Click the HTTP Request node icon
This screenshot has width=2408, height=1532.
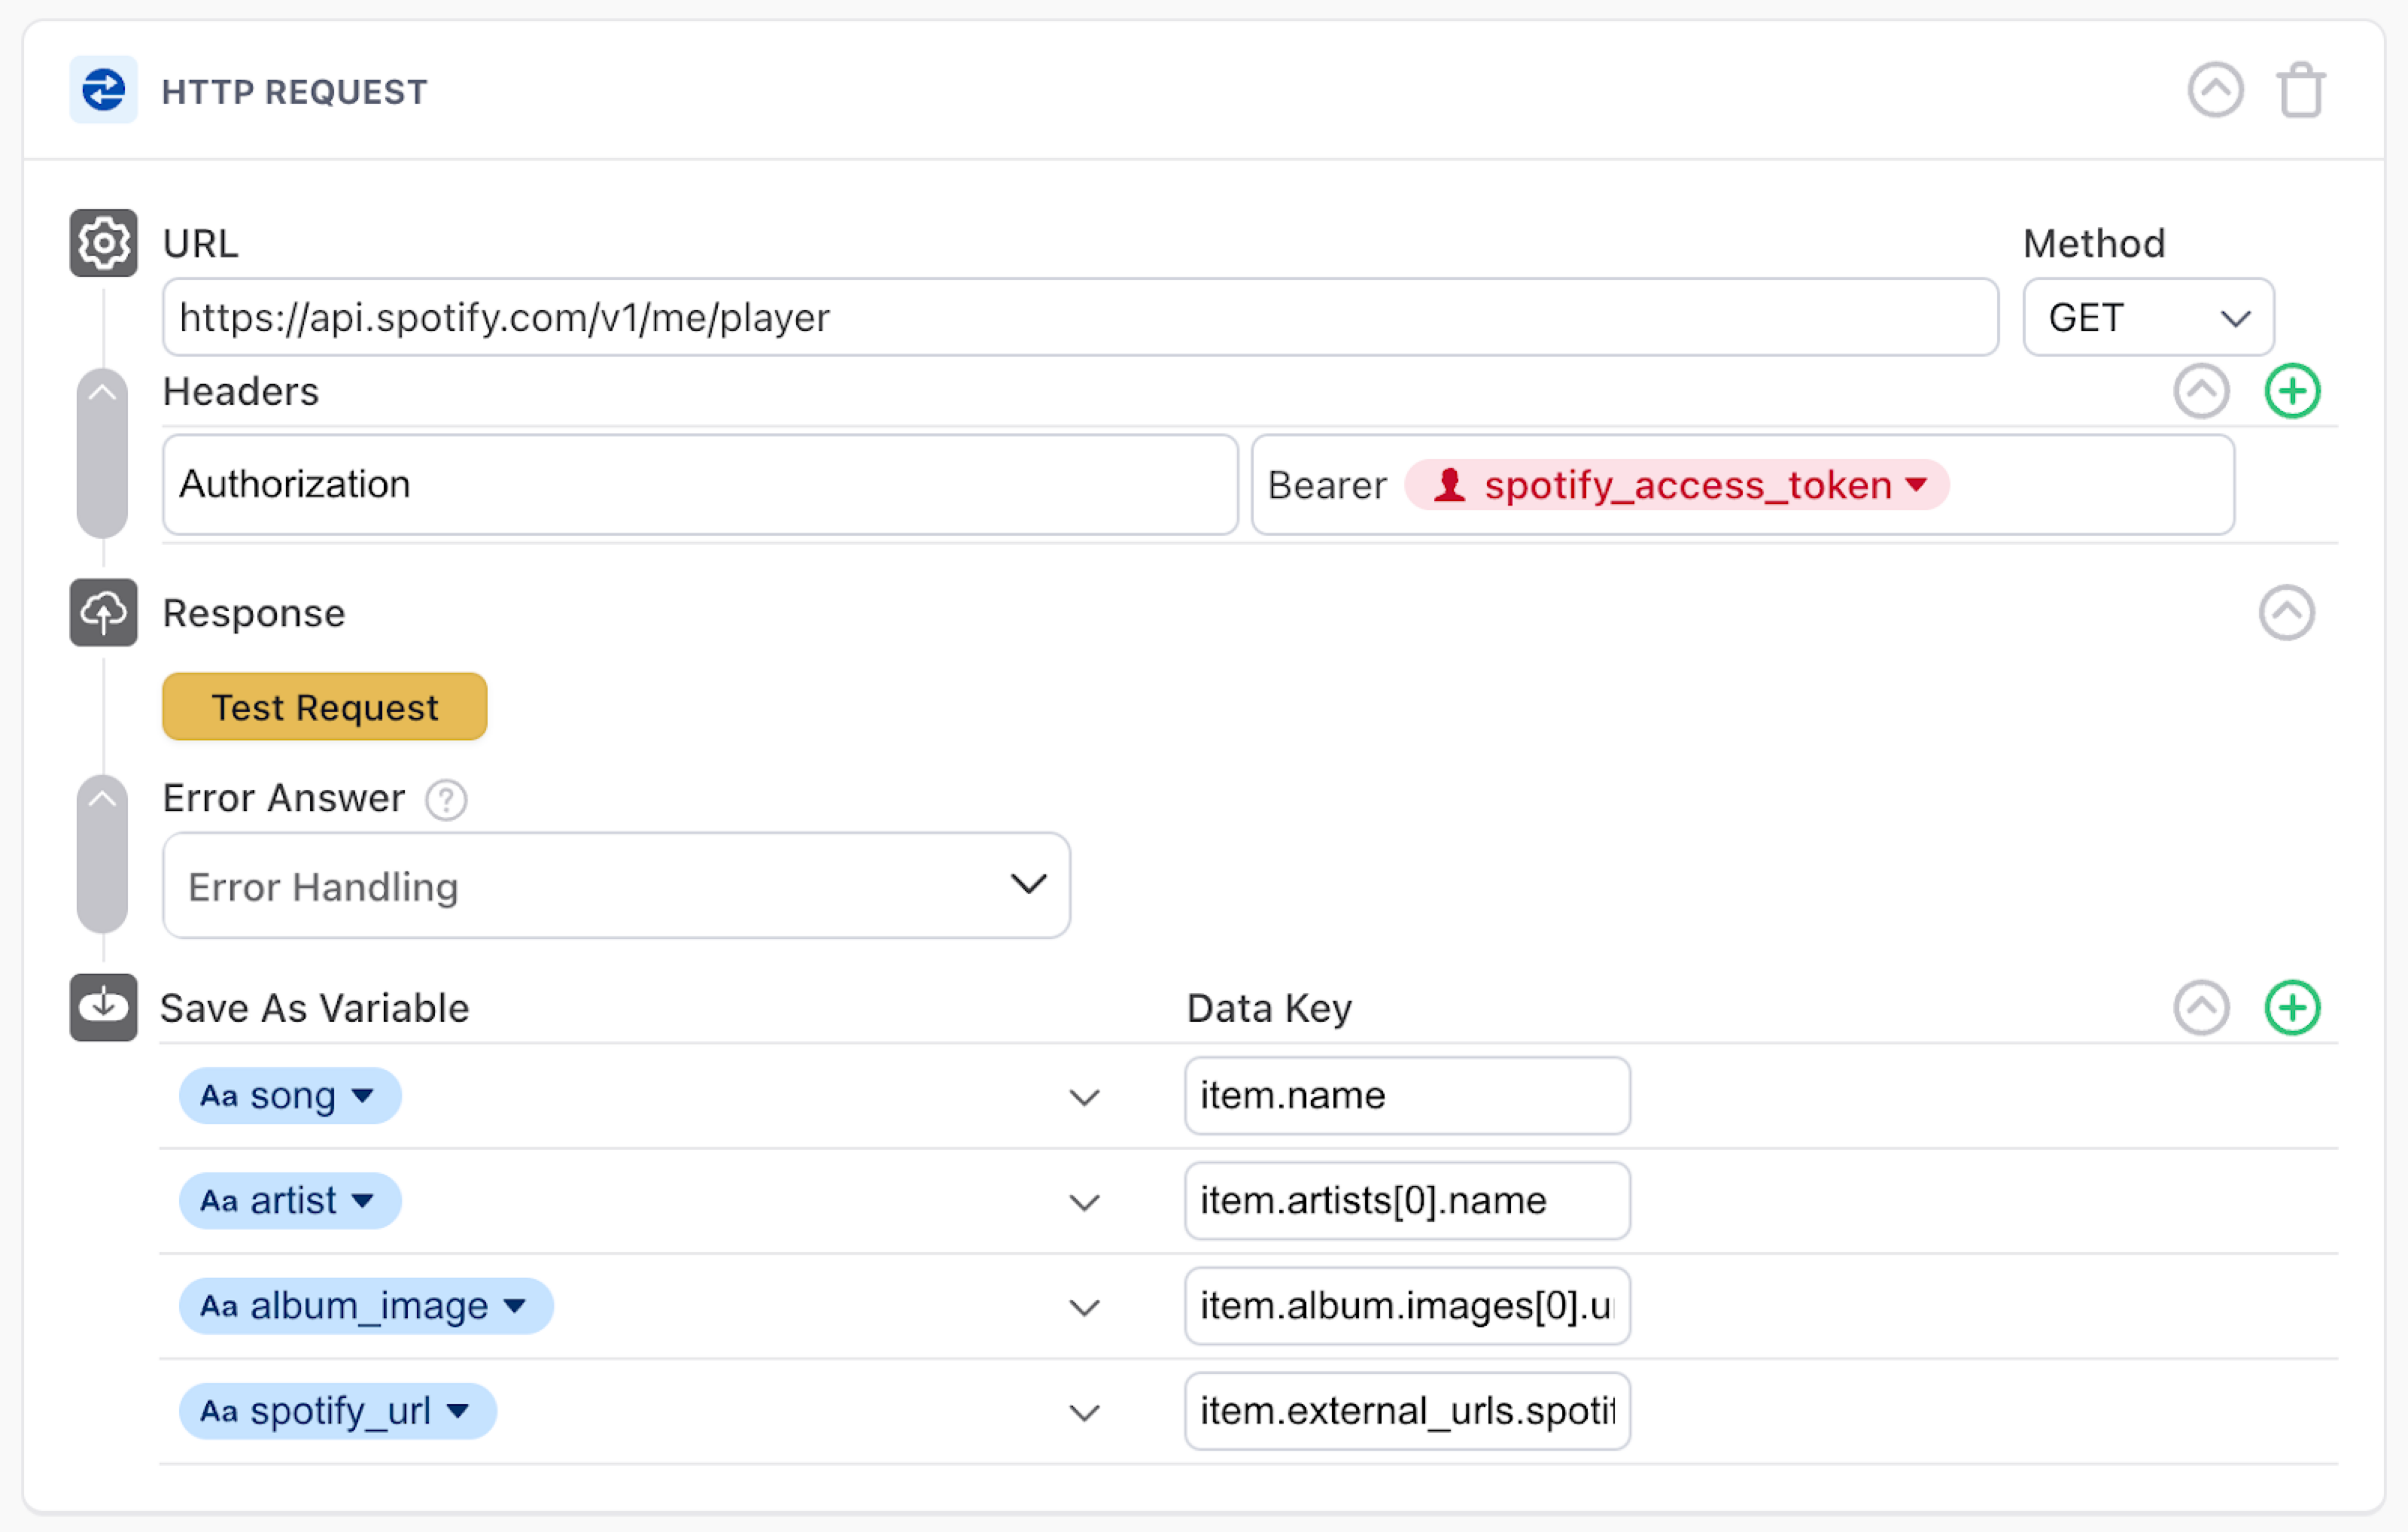(x=103, y=90)
